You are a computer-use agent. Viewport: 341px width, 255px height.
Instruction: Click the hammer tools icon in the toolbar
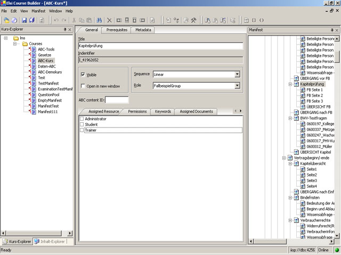click(193, 20)
